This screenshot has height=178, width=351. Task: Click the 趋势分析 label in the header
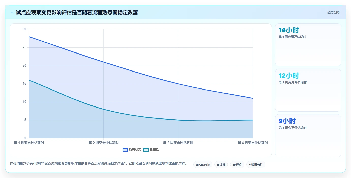tap(334, 12)
